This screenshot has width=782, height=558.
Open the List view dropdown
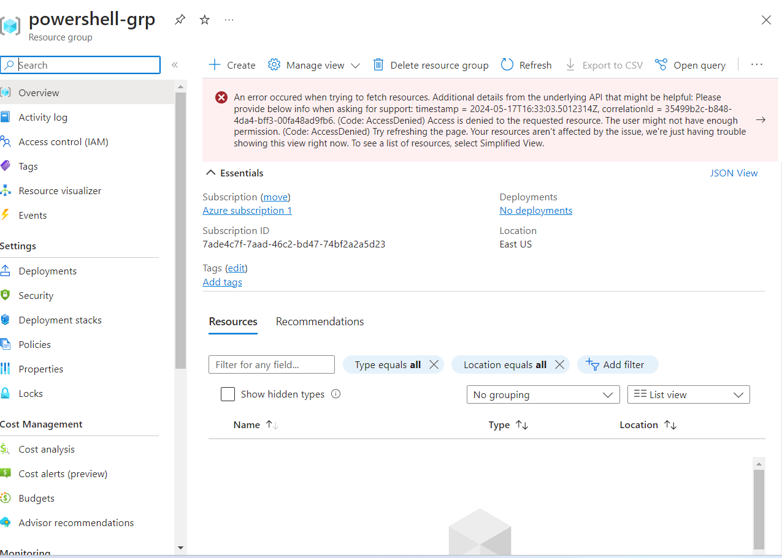(x=689, y=394)
